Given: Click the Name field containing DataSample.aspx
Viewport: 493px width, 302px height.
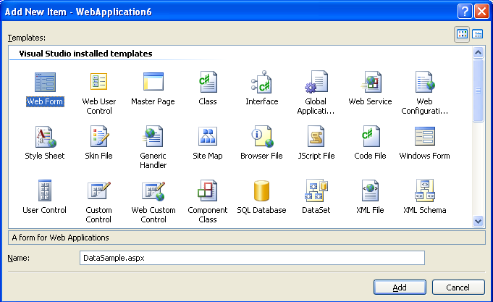Looking at the screenshot, I should pyautogui.click(x=251, y=258).
